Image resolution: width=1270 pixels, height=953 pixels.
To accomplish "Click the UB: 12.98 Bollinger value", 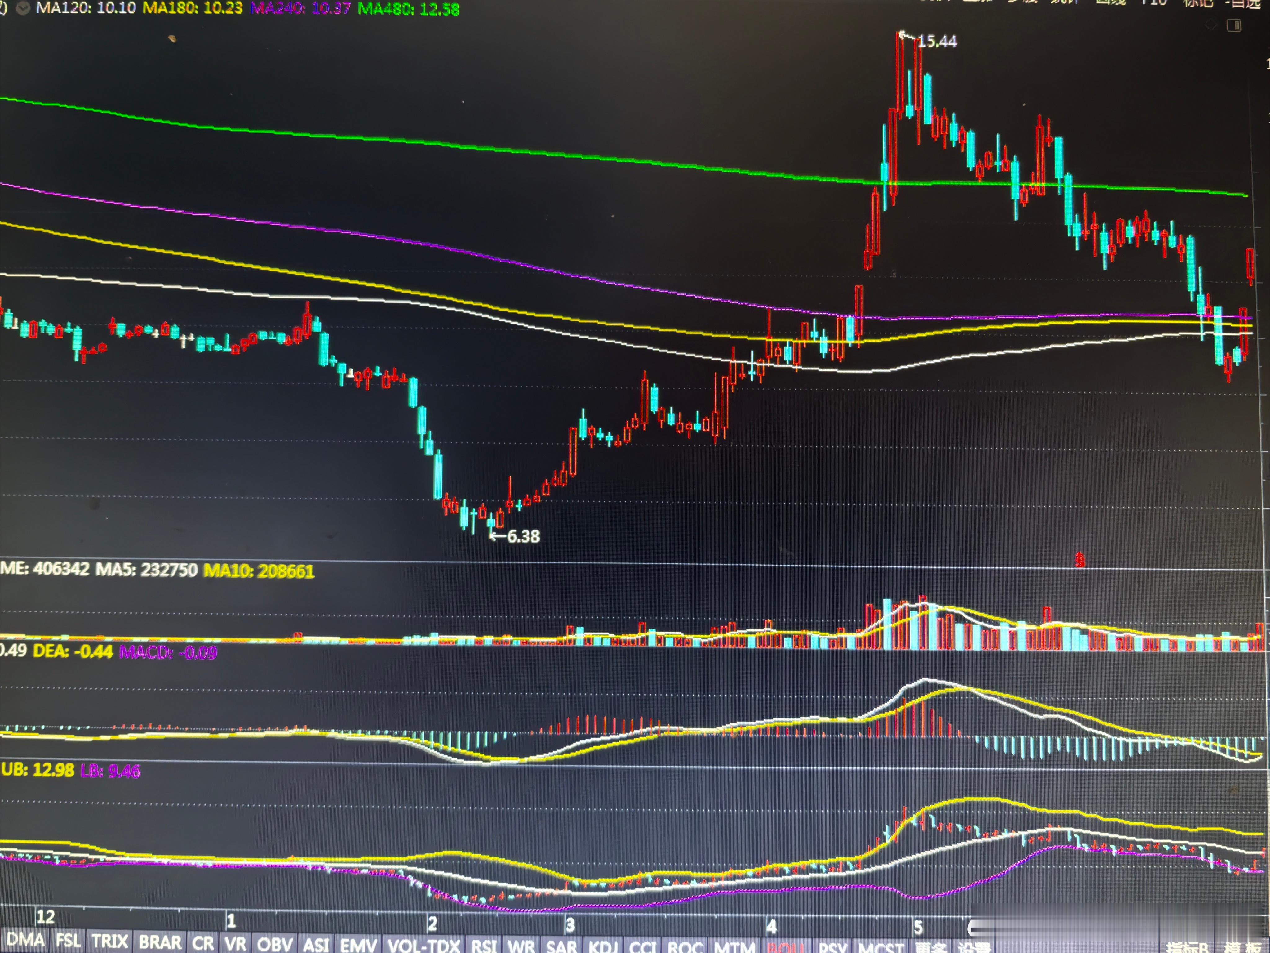I will click(38, 770).
